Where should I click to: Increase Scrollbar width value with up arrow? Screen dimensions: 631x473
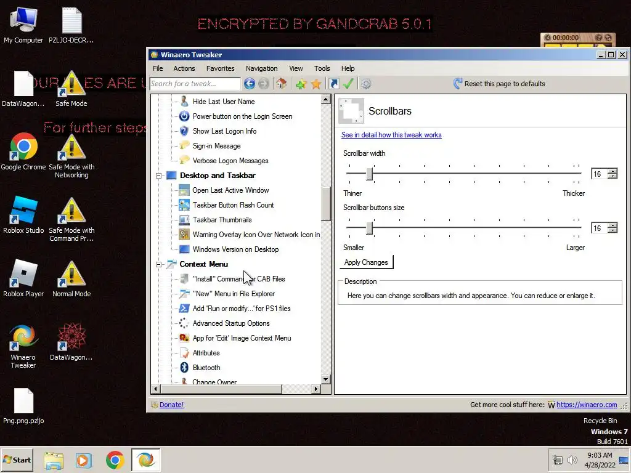click(x=613, y=171)
